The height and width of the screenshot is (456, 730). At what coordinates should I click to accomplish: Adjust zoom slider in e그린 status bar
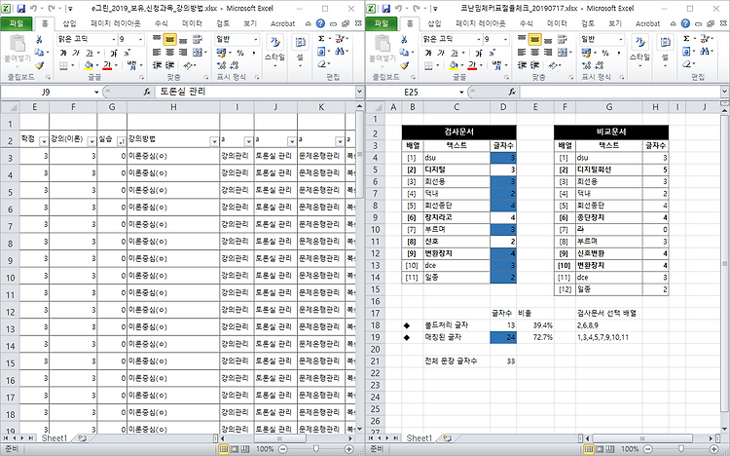[x=316, y=449]
